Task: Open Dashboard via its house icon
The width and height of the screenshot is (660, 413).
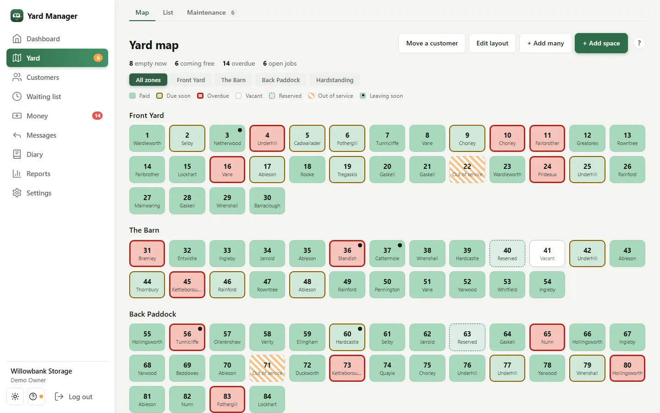Action: (x=17, y=39)
